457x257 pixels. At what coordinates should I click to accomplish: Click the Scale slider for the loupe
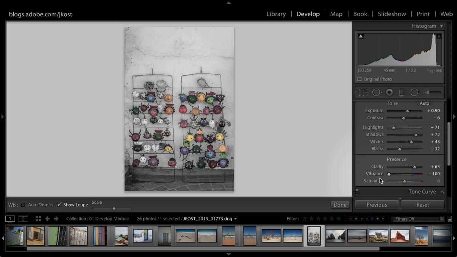112,208
